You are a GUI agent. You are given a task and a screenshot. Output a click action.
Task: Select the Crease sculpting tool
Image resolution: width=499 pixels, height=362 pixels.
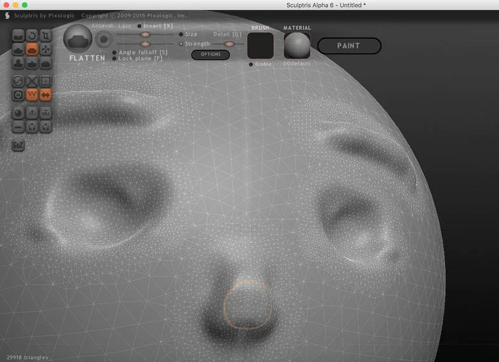pyautogui.click(x=18, y=36)
